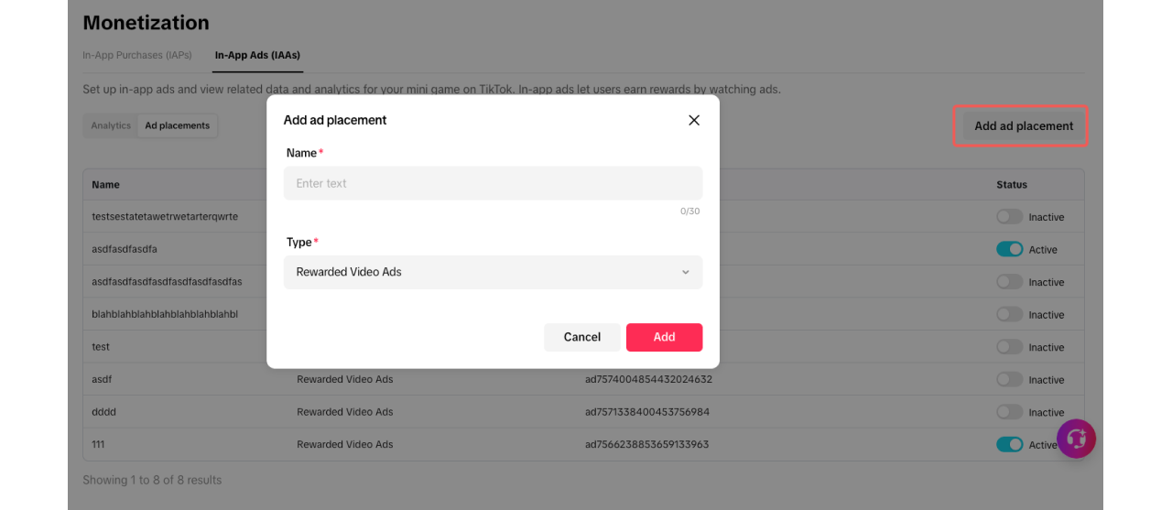
Task: Enable the asdf placement toggle
Action: [1009, 379]
